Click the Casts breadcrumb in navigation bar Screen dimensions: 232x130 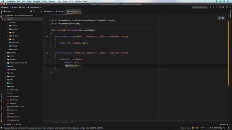pyautogui.click(x=22, y=7)
